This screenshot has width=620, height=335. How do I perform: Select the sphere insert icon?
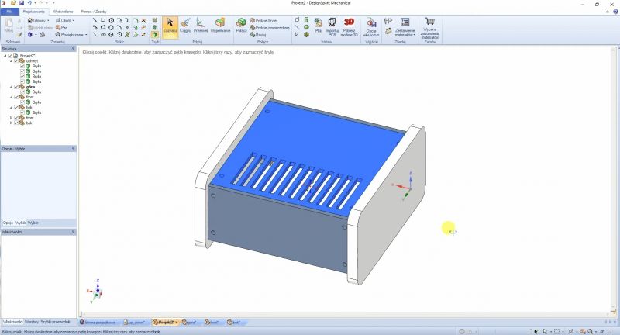(306, 27)
